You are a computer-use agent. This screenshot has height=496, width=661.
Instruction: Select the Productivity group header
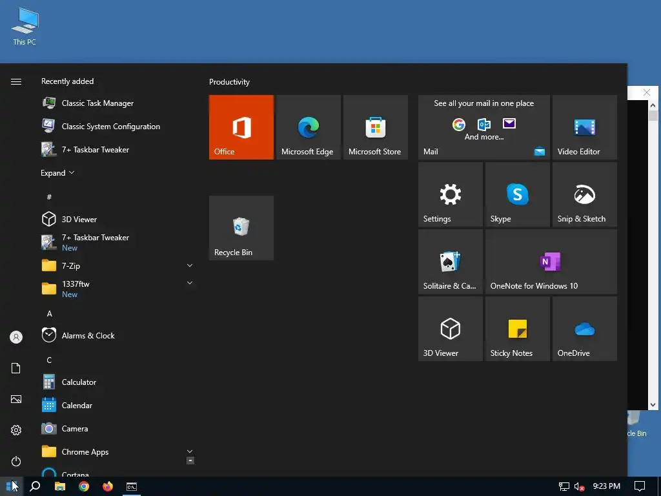coord(229,82)
